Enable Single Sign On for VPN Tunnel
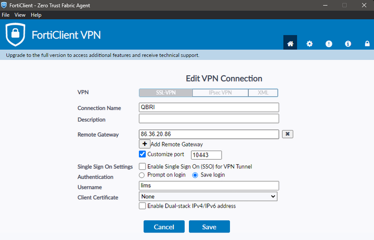Screen dimensions: 374x240 [x=143, y=167]
